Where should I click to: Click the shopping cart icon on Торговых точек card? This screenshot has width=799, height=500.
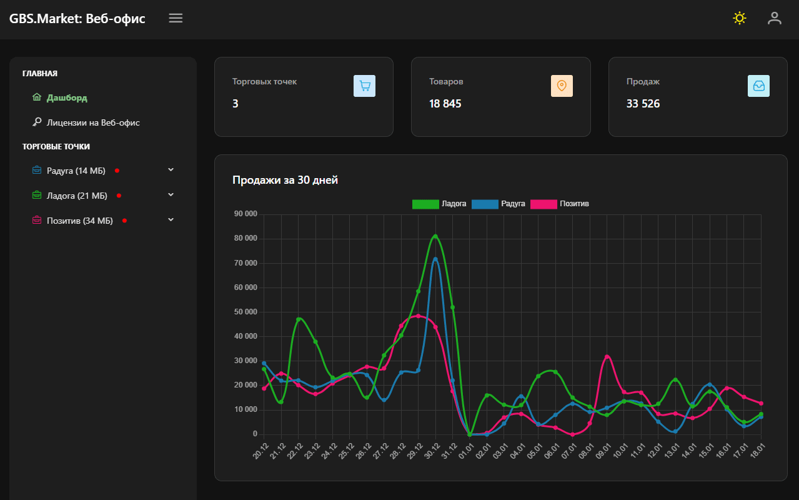click(364, 86)
